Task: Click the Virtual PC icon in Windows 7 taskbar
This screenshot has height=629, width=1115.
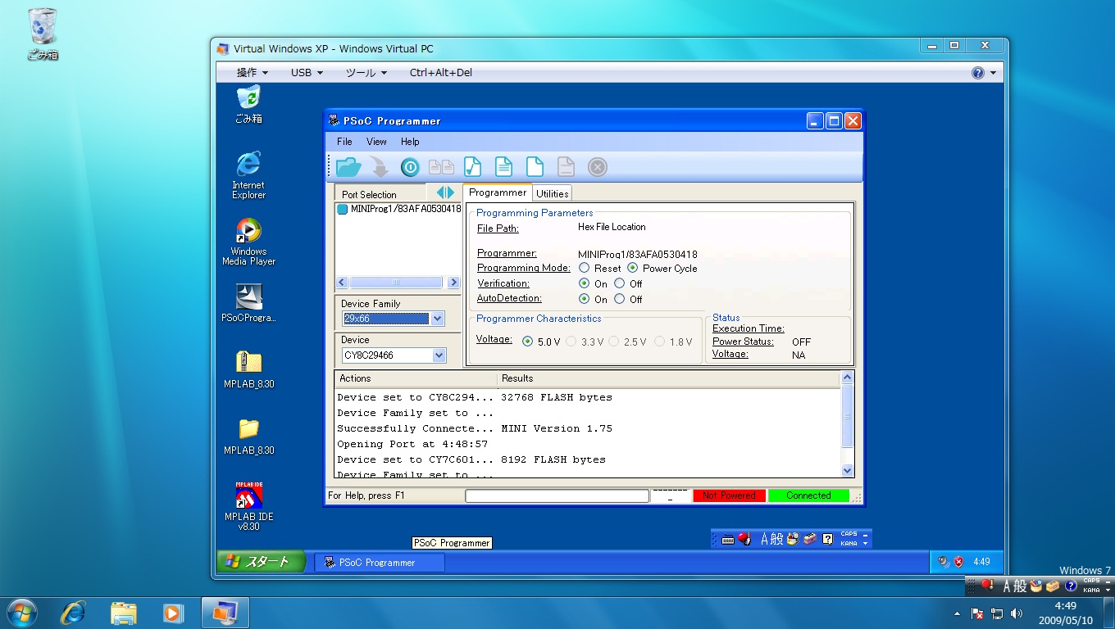Action: pos(225,612)
